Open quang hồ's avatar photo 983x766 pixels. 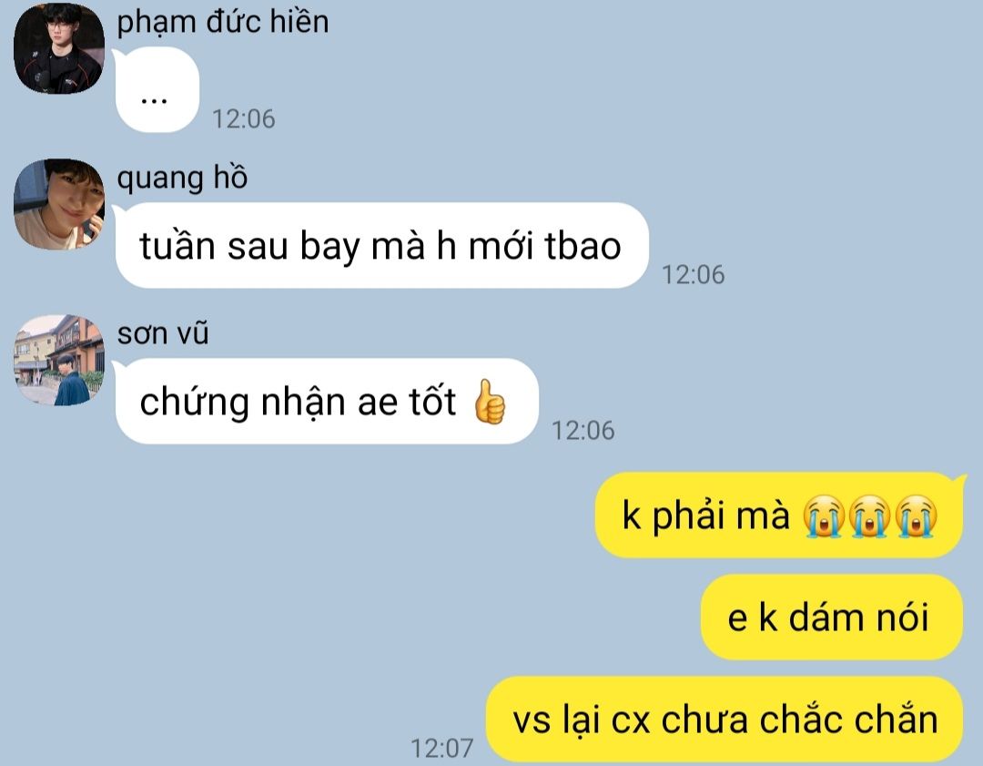tap(59, 205)
